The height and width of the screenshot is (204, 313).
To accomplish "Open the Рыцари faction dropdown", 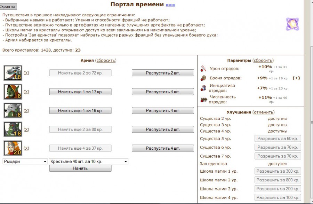I will pos(25,162).
